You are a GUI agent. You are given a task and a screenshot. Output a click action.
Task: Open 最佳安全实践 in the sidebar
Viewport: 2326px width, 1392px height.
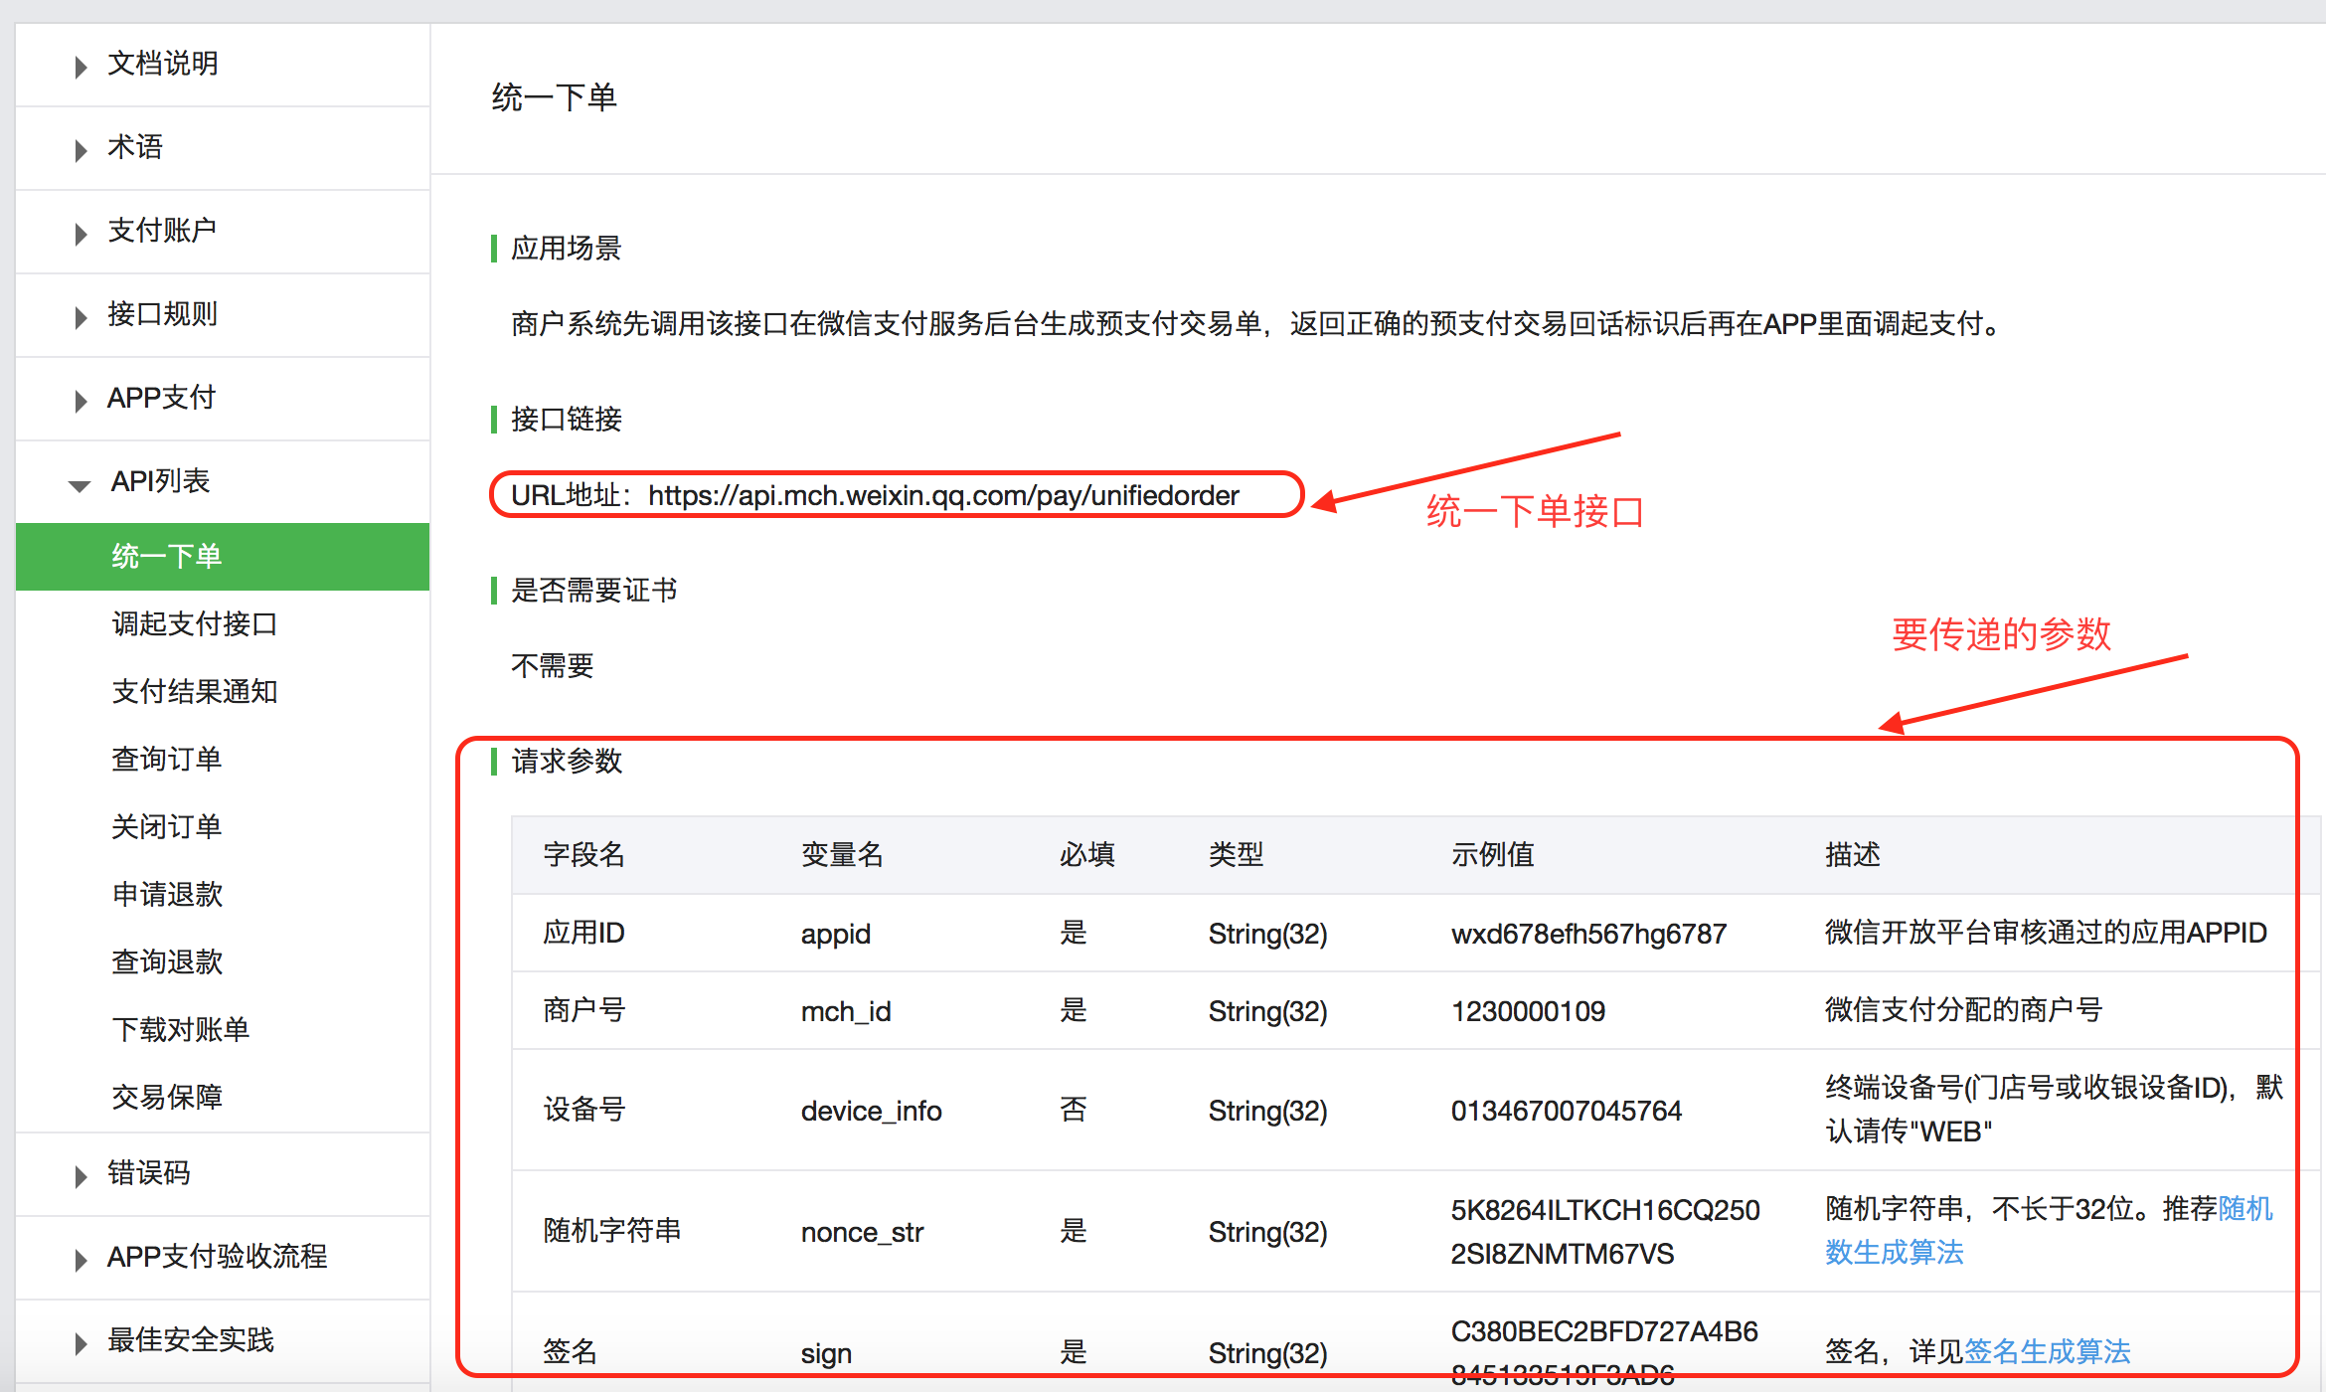coord(191,1340)
